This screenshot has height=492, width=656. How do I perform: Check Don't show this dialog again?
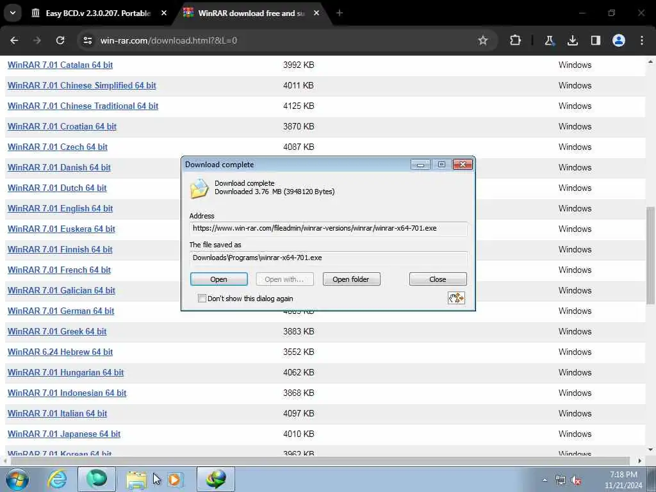pos(202,299)
